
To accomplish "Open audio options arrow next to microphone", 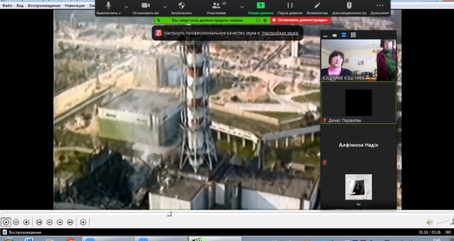I will tap(126, 7).
